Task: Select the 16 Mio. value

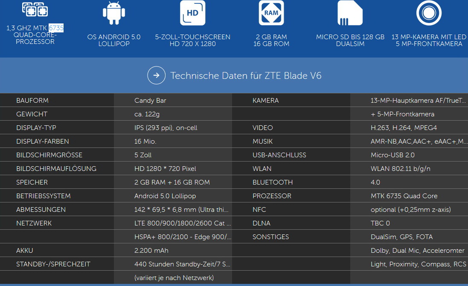Action: pyautogui.click(x=145, y=142)
